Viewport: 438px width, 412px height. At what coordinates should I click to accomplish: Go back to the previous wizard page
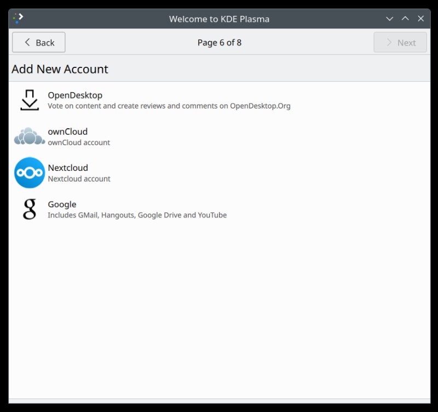click(38, 42)
